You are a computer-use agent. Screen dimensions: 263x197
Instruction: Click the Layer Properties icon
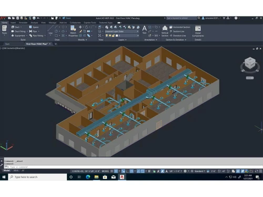[107, 27]
